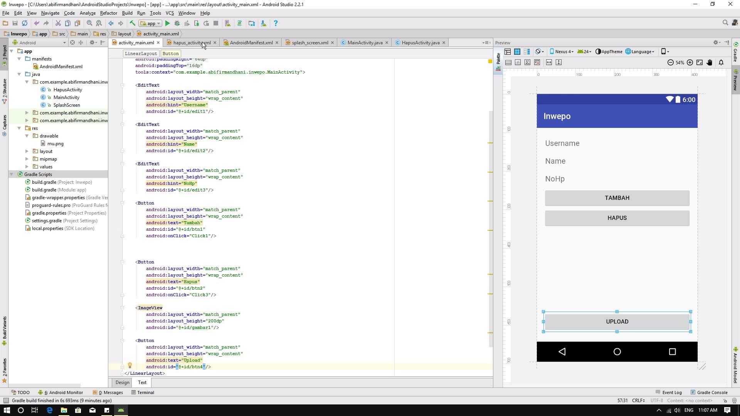Switch to the MainActivity.java tab
The width and height of the screenshot is (740, 416).
[365, 43]
